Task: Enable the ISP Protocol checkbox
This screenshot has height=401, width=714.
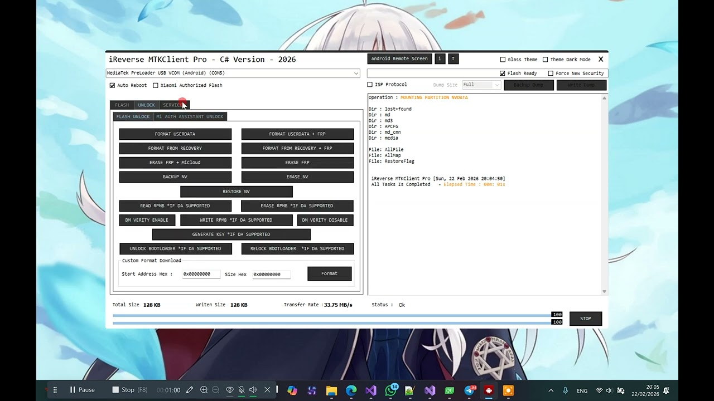Action: (x=370, y=85)
